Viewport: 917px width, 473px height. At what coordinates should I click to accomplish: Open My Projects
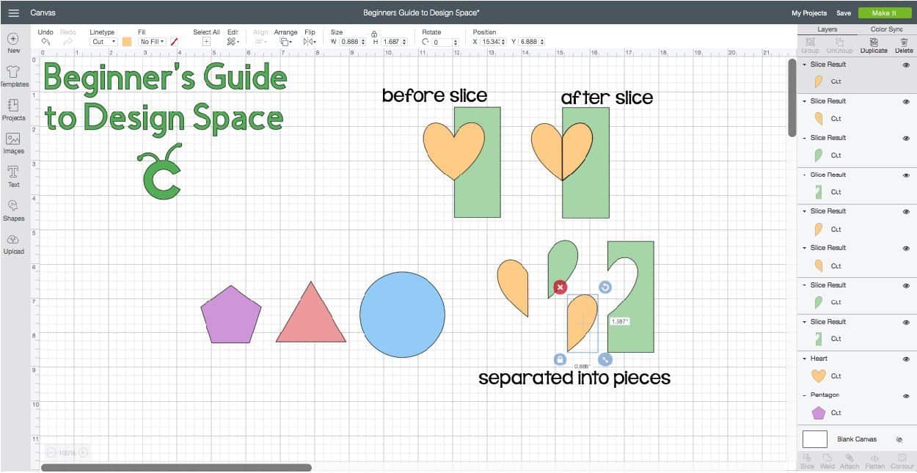809,13
